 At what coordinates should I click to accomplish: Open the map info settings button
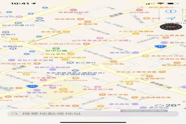171,11
